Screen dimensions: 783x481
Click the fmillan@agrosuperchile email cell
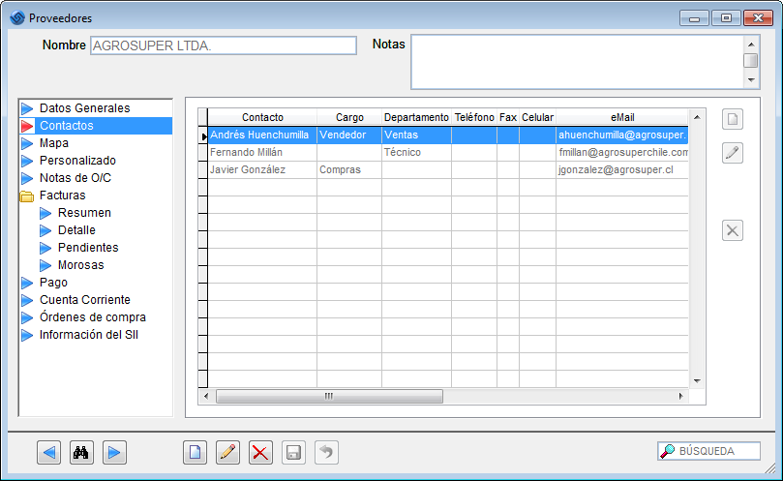pyautogui.click(x=622, y=152)
